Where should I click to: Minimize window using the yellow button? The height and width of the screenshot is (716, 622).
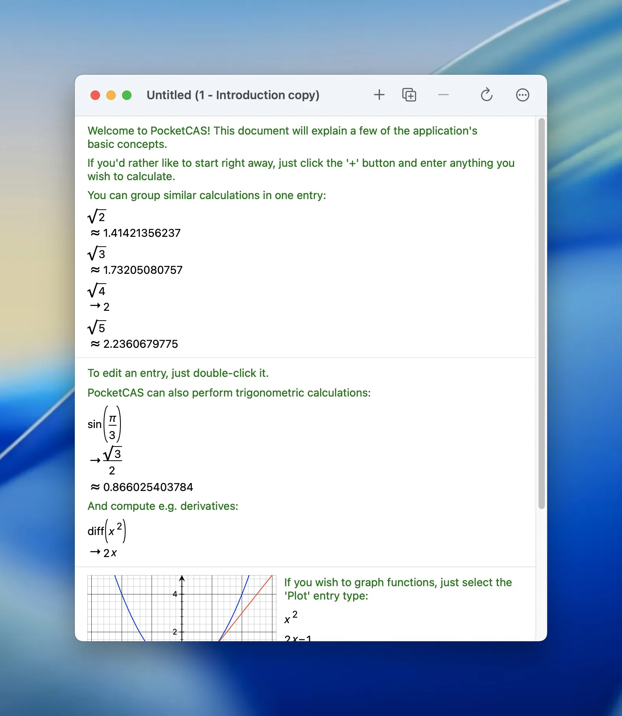point(111,95)
